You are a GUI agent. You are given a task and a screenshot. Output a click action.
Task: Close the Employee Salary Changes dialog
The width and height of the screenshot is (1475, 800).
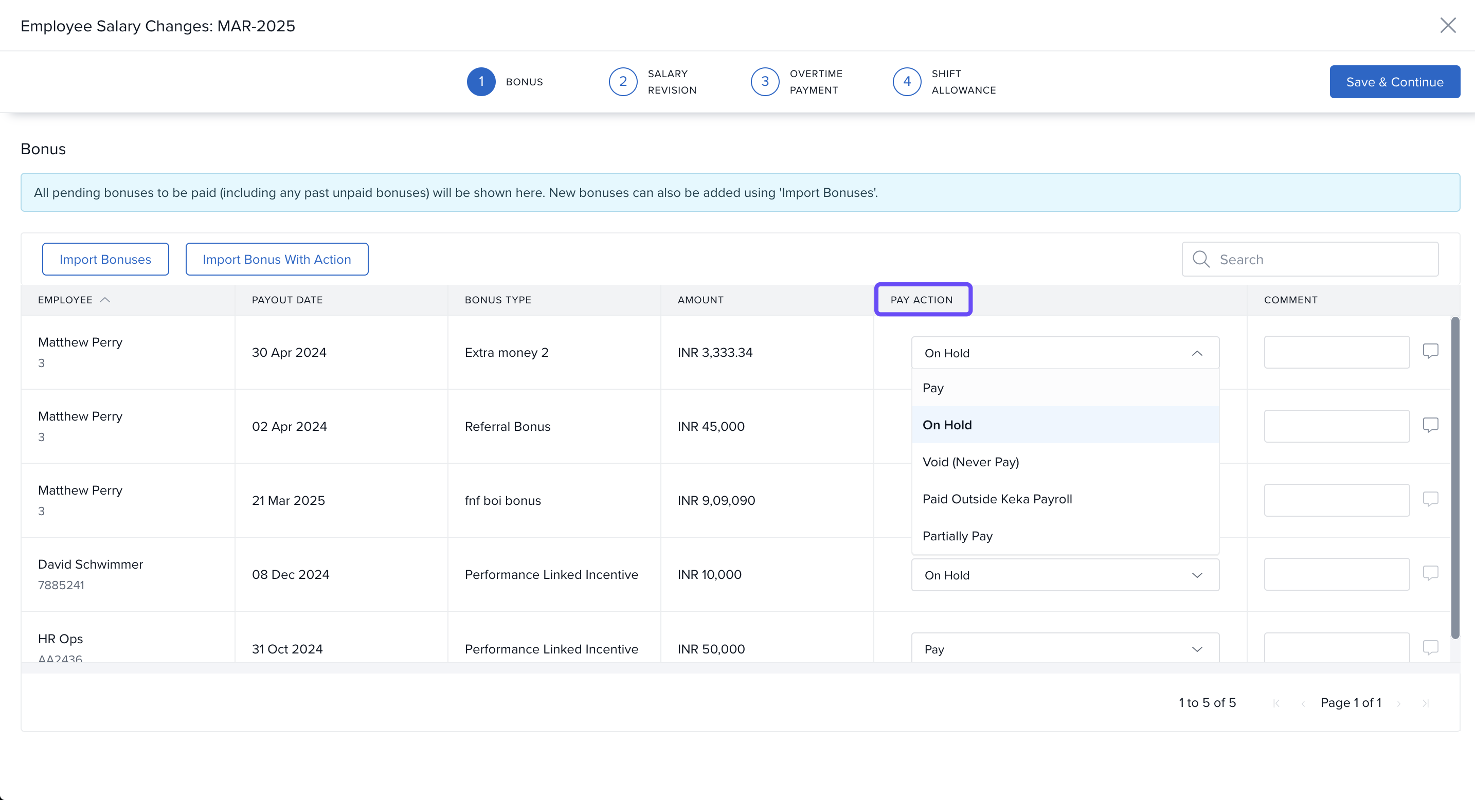point(1448,25)
